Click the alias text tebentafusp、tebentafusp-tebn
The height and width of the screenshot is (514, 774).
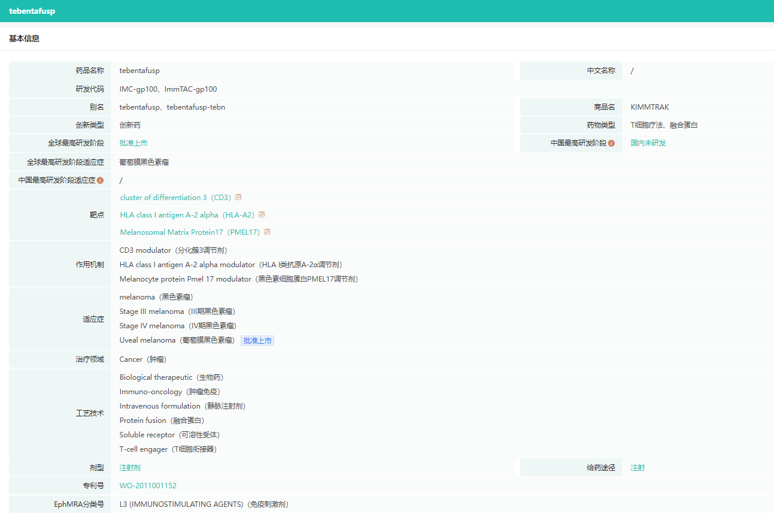172,107
